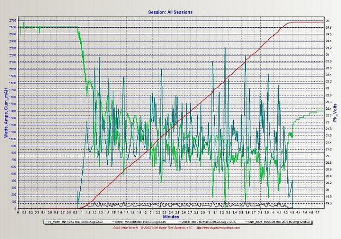Click the 1000 tick on left axis
This screenshot has height=239, width=341.
click(x=13, y=139)
